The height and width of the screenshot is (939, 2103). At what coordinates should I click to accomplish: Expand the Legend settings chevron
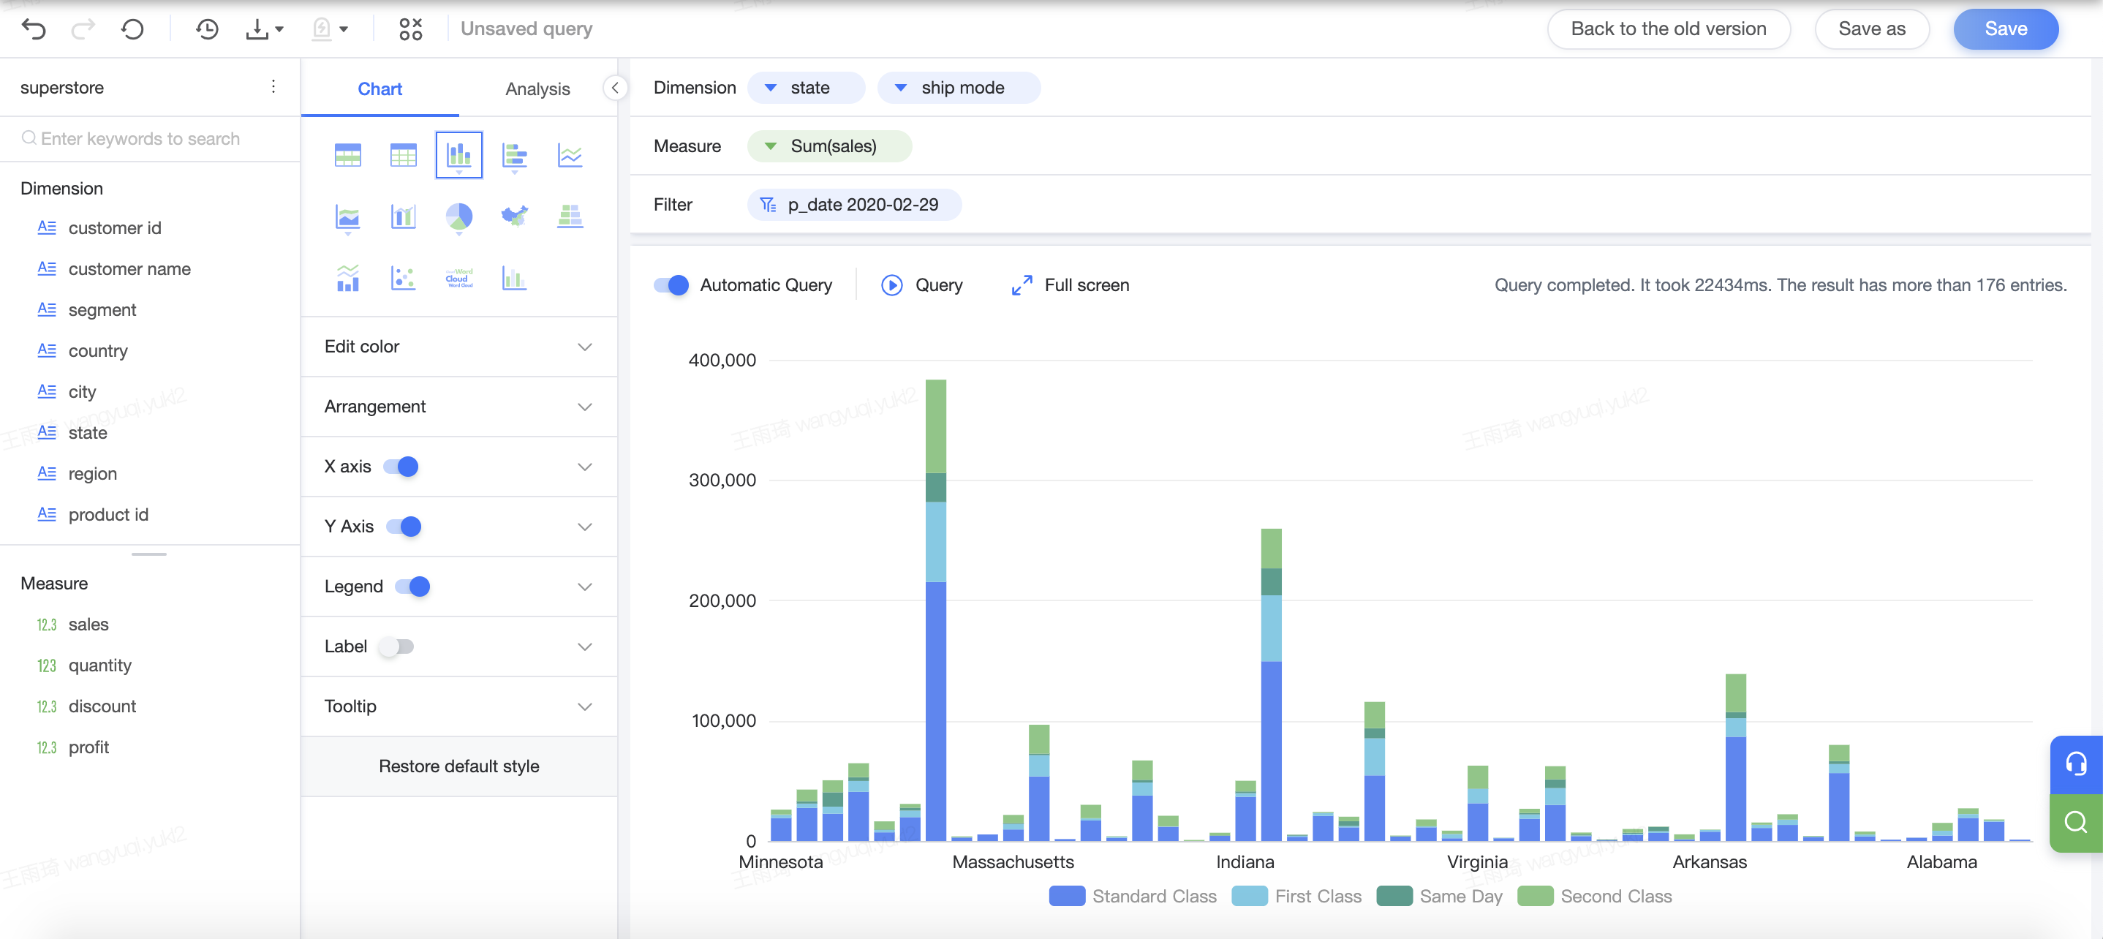pyautogui.click(x=584, y=587)
